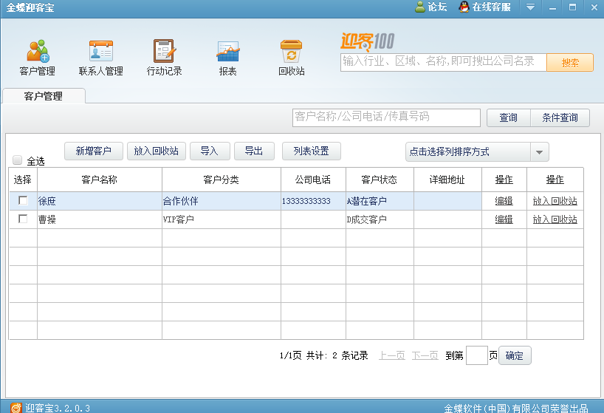The width and height of the screenshot is (604, 413).
Task: Click the 迎客100 logo
Action: 367,41
